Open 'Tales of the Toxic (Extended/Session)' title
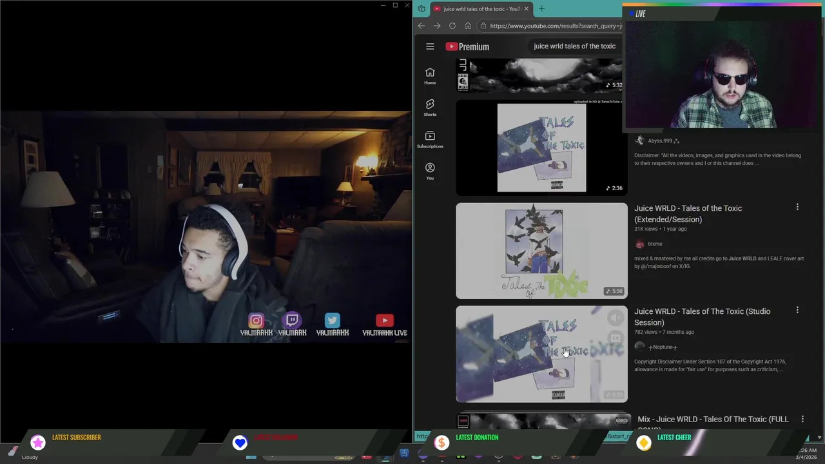The image size is (825, 464). [x=688, y=214]
